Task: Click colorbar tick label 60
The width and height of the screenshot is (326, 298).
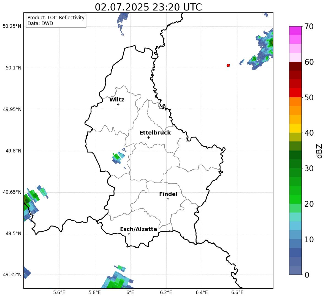Action: click(309, 62)
